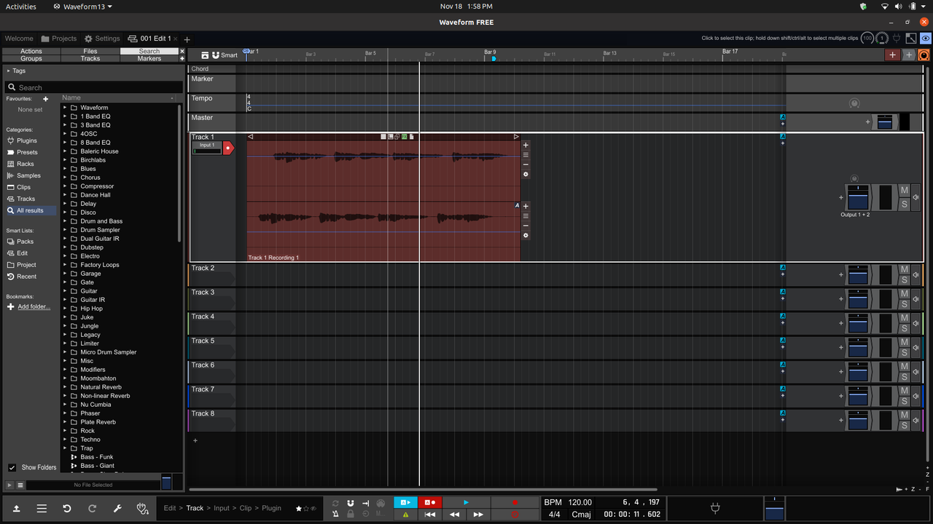933x524 pixels.
Task: Expand the Waveform folder
Action: point(64,108)
